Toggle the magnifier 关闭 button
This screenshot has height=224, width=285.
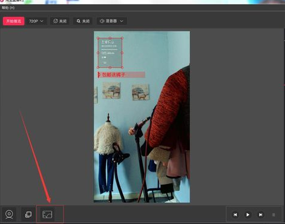(83, 21)
